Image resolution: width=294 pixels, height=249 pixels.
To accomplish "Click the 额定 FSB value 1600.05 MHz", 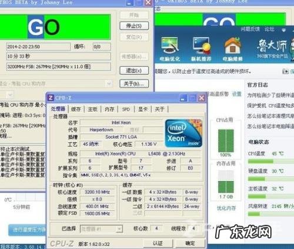I will click(97, 214).
